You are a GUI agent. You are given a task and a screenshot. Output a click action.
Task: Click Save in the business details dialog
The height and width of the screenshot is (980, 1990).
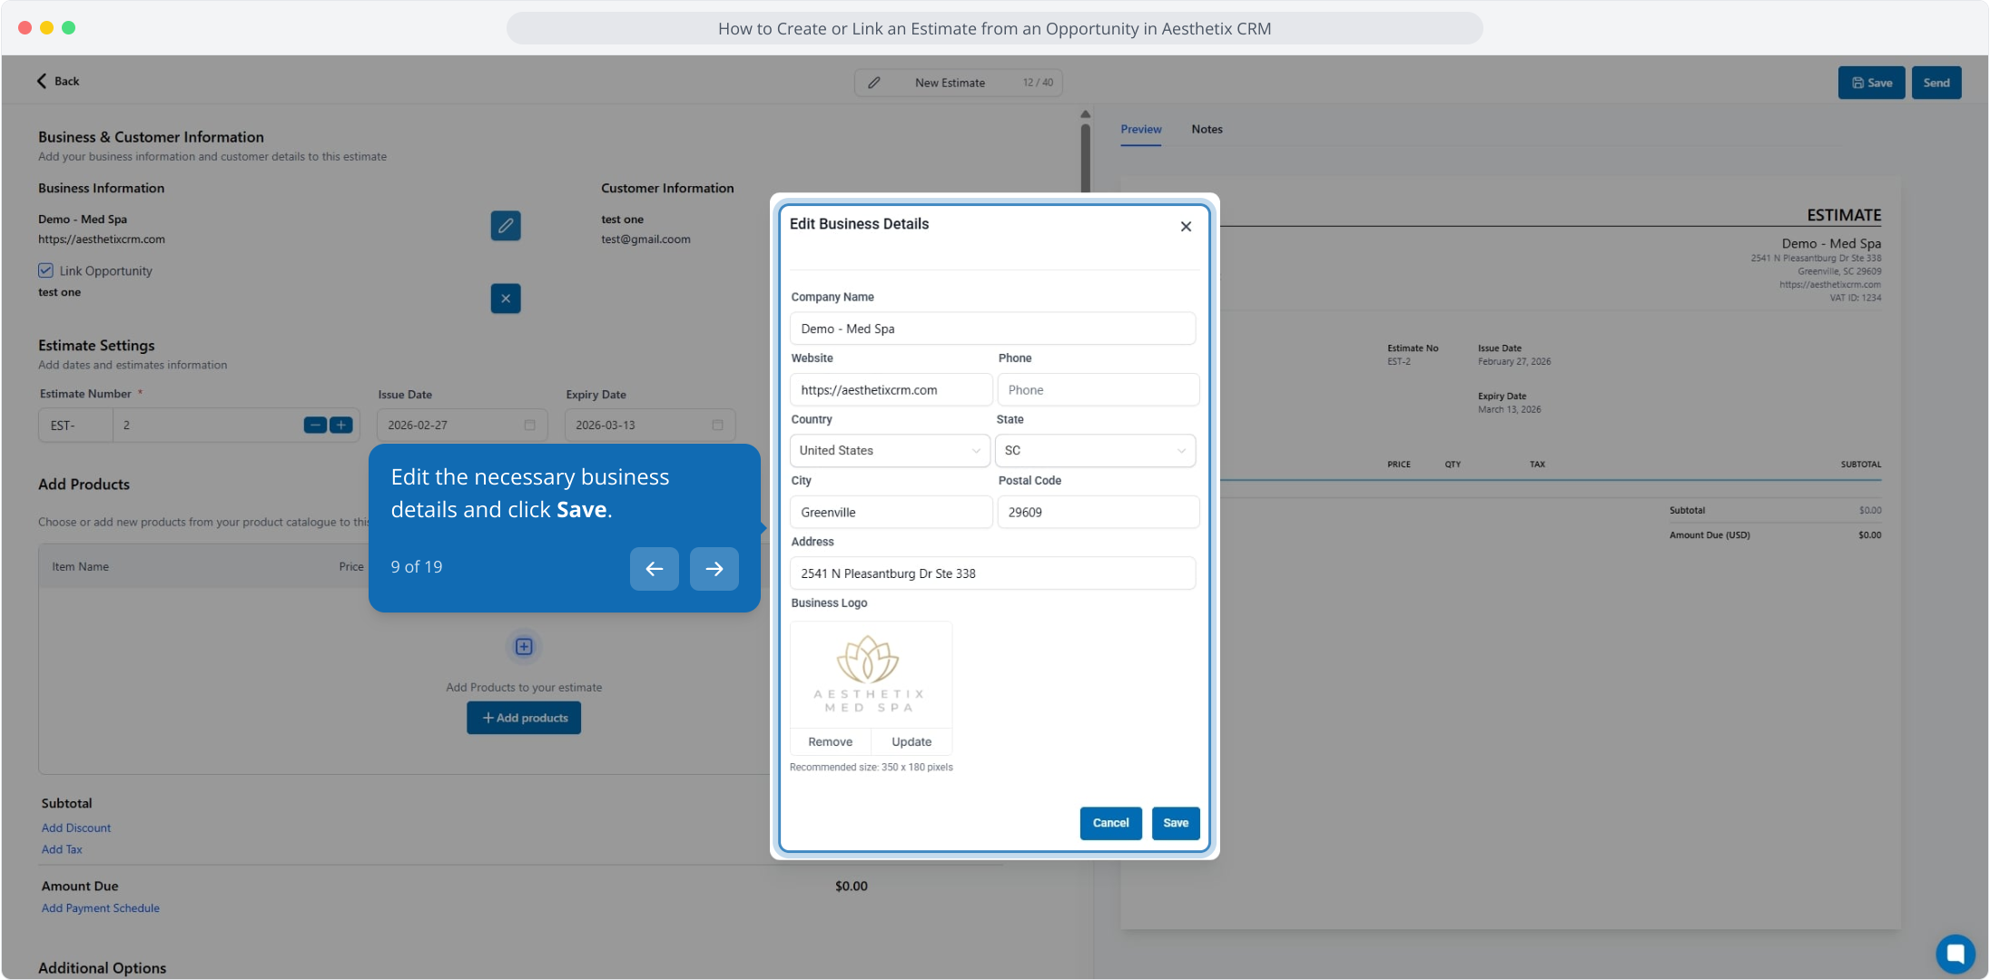1176,823
